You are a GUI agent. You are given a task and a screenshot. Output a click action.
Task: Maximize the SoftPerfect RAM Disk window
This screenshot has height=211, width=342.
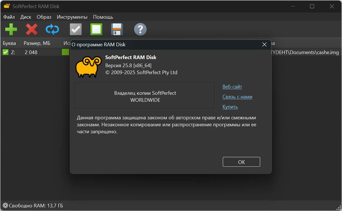[312, 6]
